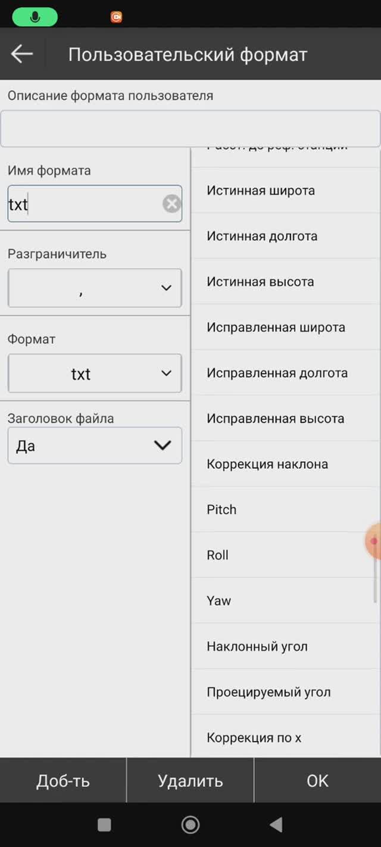The height and width of the screenshot is (847, 381).
Task: Select Истинная широта from the list
Action: [261, 191]
